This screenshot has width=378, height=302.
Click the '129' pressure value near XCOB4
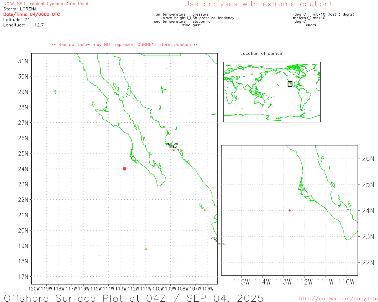point(175,144)
